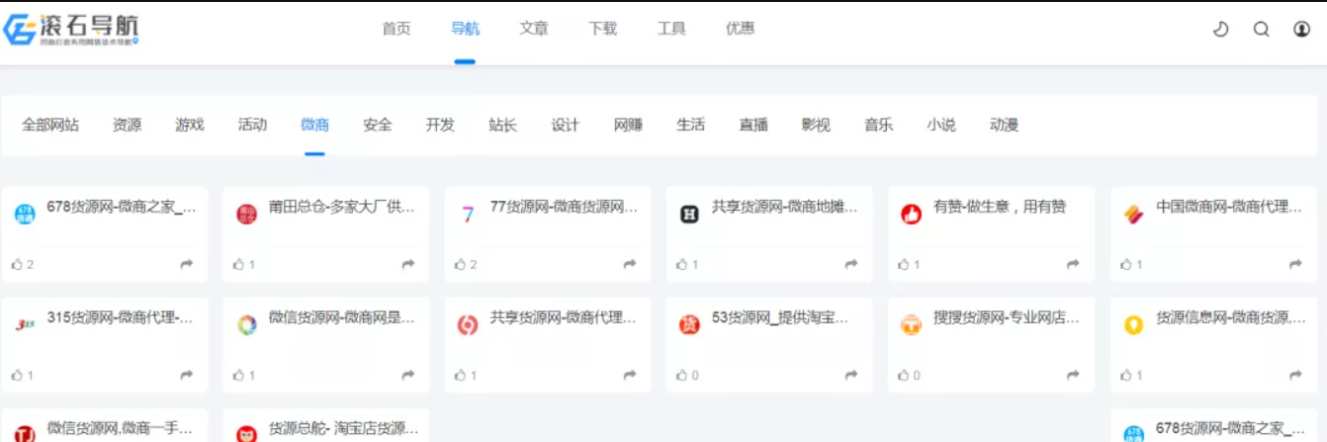Image resolution: width=1327 pixels, height=442 pixels.
Task: Open 文章 in top navigation
Action: [534, 29]
